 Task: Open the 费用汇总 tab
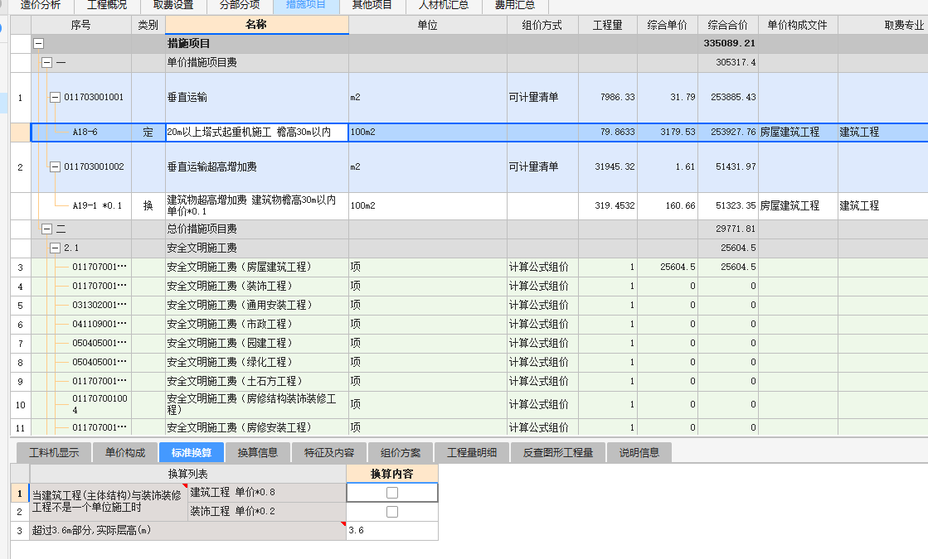(515, 5)
